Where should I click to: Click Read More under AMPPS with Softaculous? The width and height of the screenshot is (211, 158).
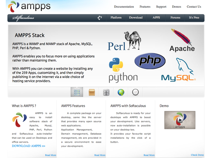pos(149,155)
